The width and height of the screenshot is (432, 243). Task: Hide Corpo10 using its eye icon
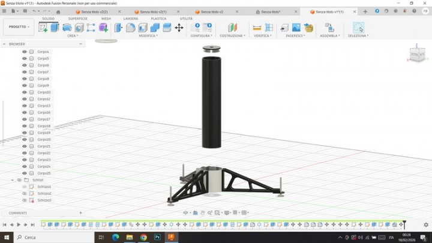pyautogui.click(x=25, y=92)
